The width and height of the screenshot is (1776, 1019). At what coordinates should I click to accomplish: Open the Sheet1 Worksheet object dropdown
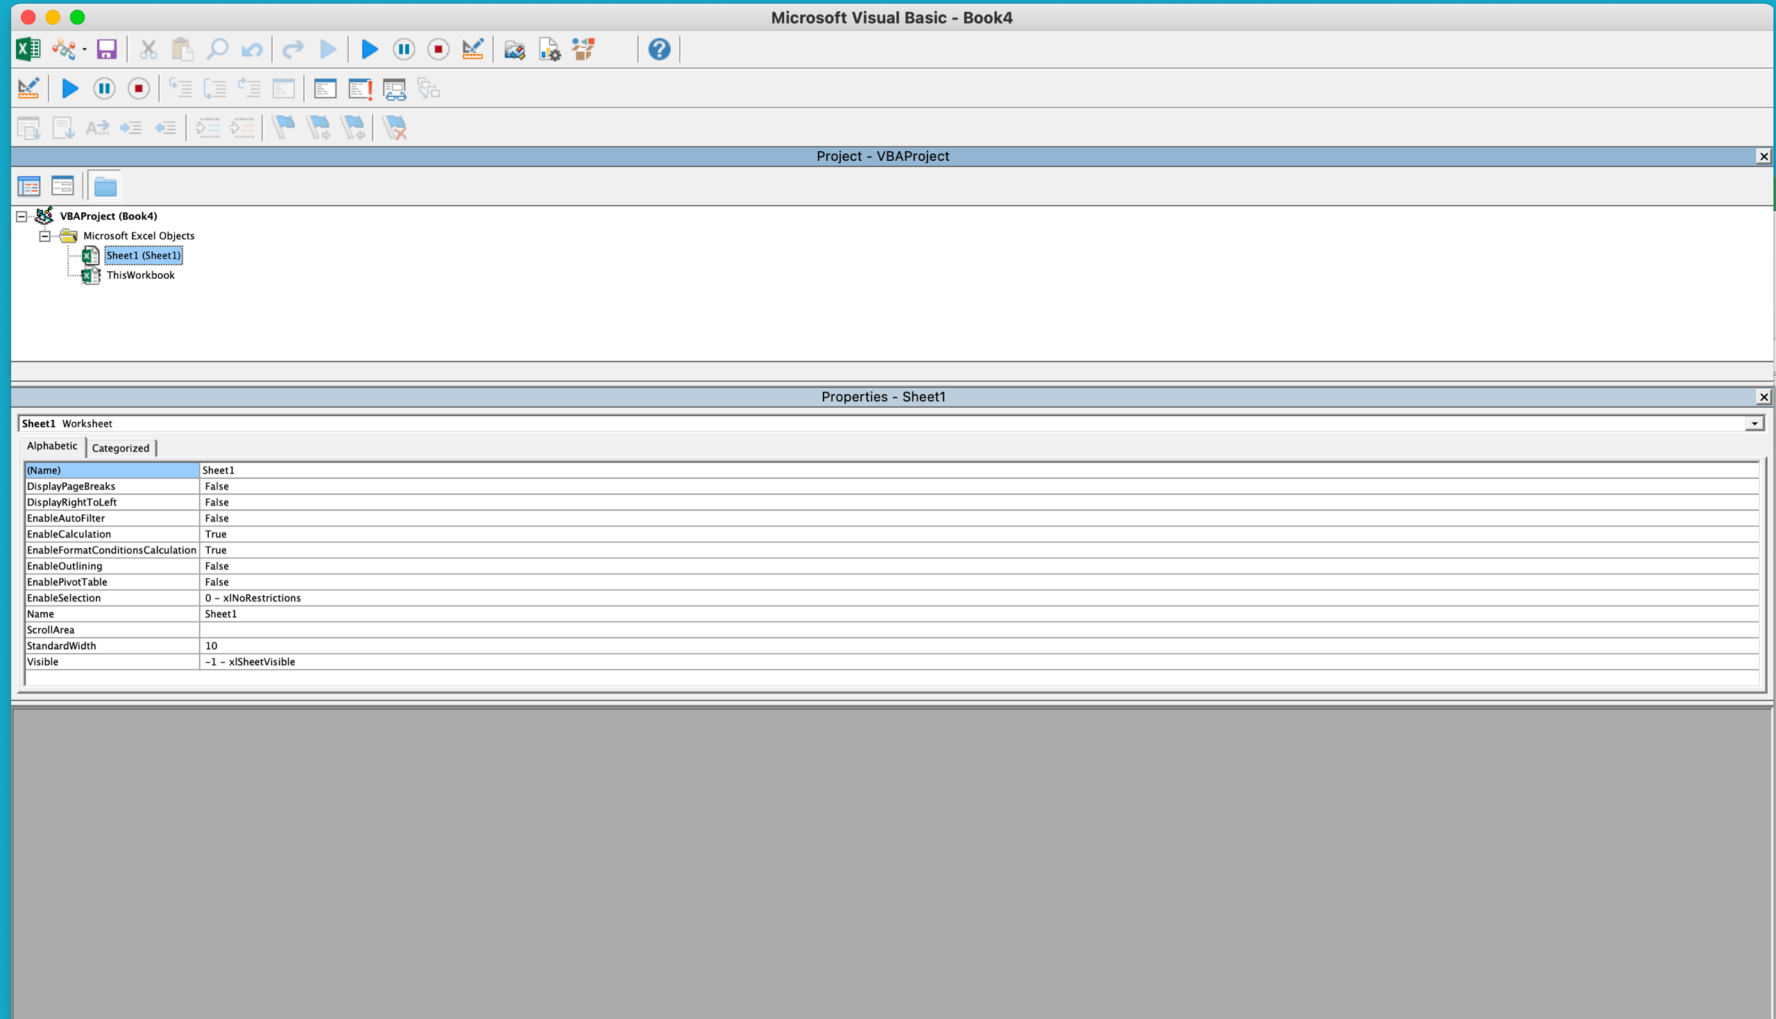1754,423
